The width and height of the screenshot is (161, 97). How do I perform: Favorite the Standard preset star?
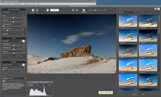pyautogui.click(x=119, y=28)
